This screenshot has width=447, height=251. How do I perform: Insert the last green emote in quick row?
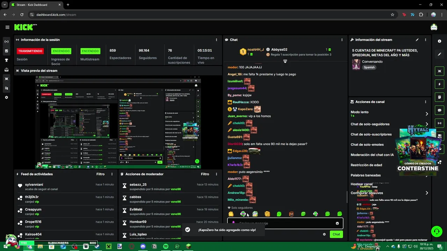339,214
